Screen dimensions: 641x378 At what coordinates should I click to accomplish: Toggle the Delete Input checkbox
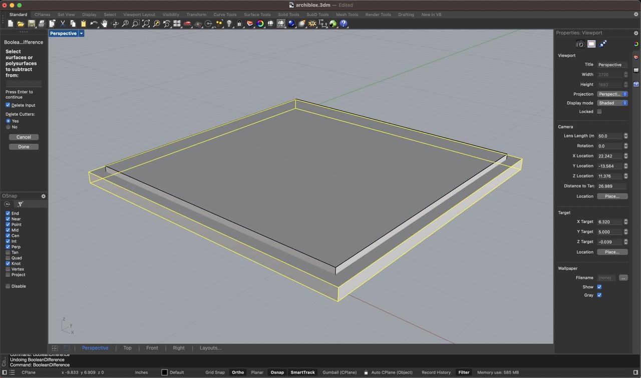8,105
